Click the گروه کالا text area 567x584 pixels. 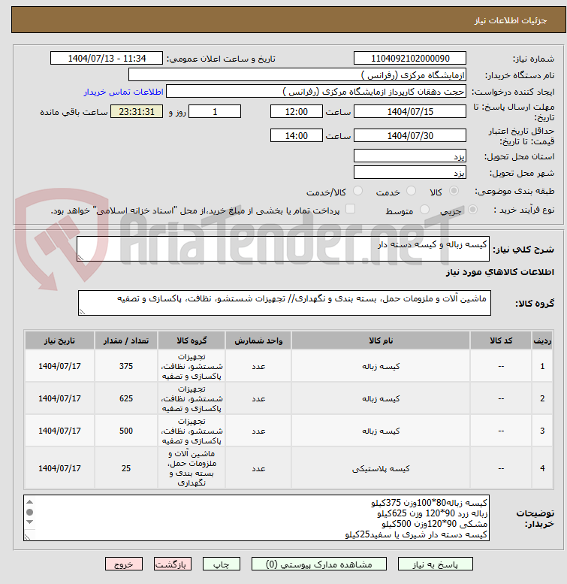(x=284, y=303)
